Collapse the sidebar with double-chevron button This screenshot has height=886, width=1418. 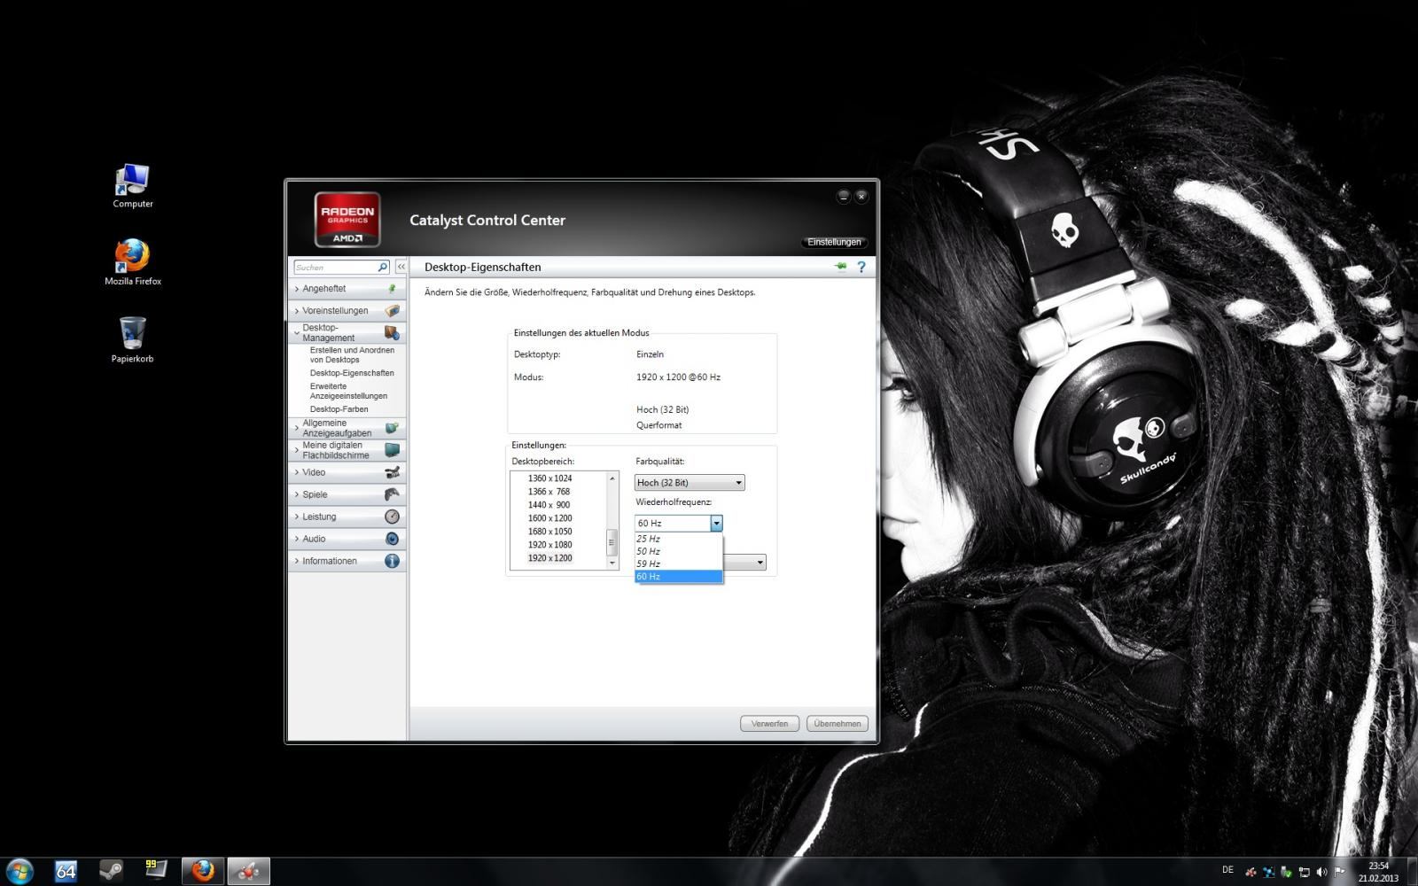pyautogui.click(x=401, y=267)
